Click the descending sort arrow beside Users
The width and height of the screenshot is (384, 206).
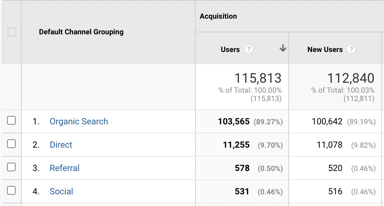point(283,49)
